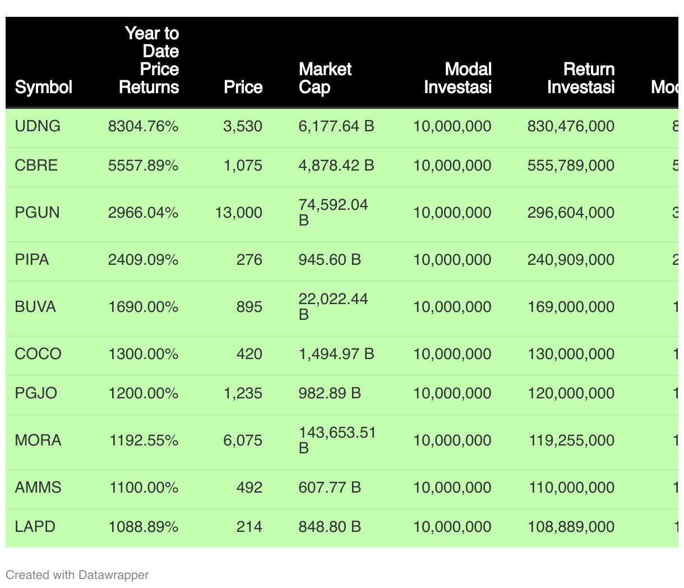This screenshot has height=588, width=684.
Task: Select the PGJO symbol cell
Action: coord(36,393)
